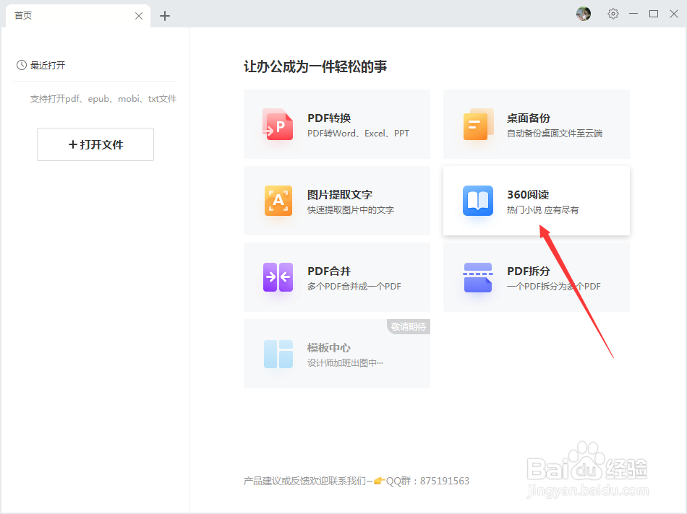
Task: Click the PDF拆分 split icon
Action: point(477,277)
